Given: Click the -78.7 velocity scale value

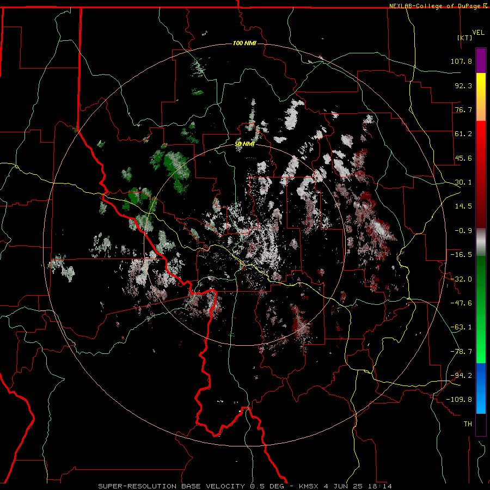Looking at the screenshot, I should (461, 352).
